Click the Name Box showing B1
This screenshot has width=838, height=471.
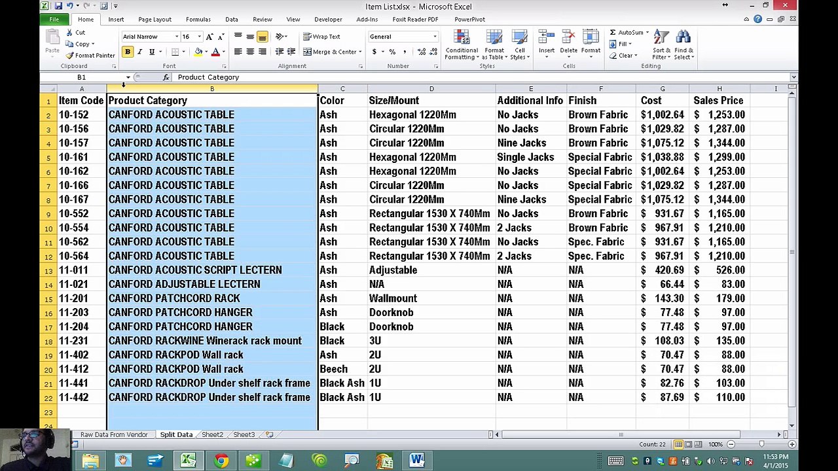coord(82,77)
